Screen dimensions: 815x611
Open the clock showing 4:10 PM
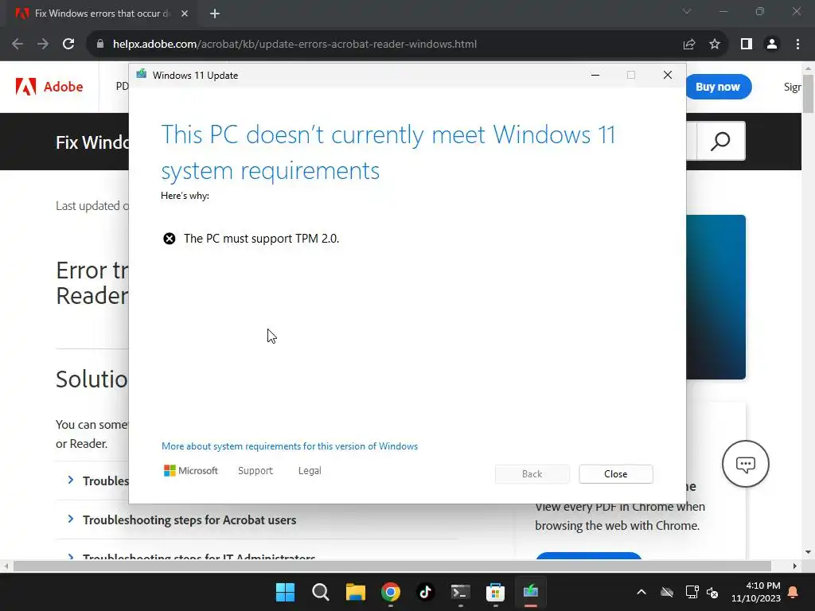click(756, 592)
